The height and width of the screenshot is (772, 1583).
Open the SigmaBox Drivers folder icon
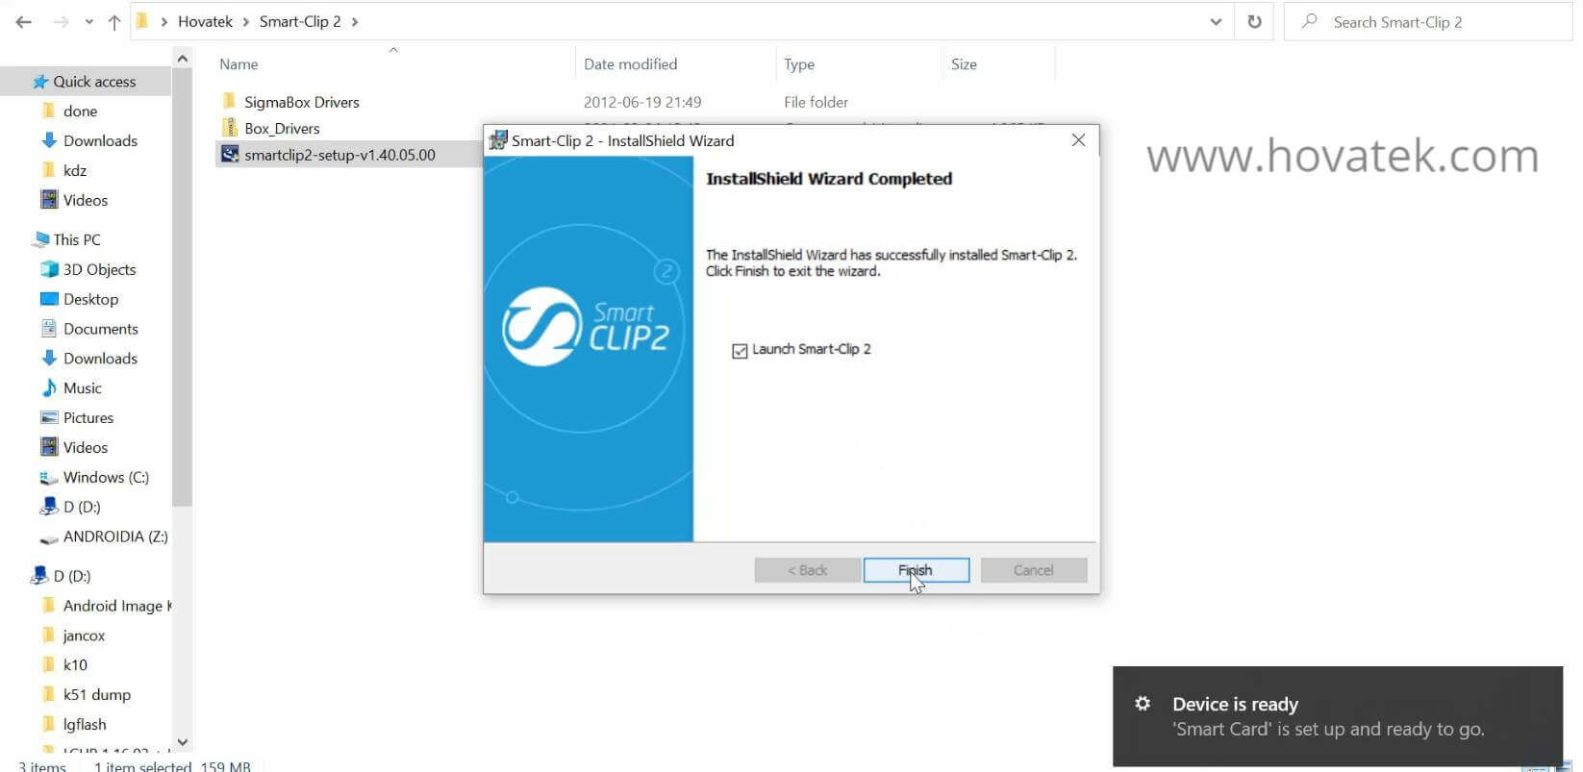tap(229, 102)
